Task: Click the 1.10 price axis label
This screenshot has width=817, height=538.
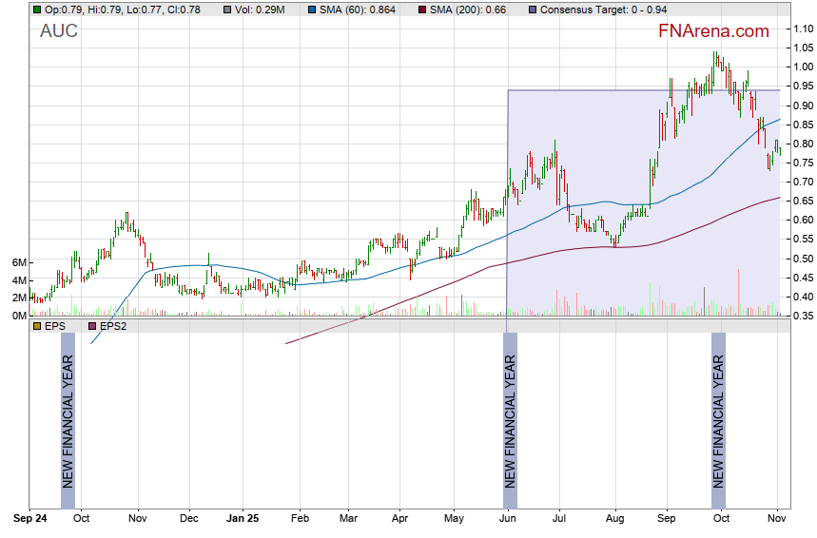Action: click(x=802, y=29)
